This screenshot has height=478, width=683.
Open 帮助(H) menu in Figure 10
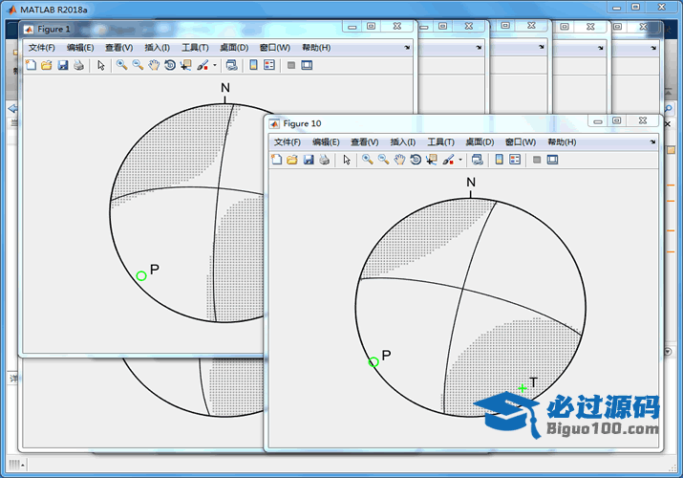(x=562, y=142)
